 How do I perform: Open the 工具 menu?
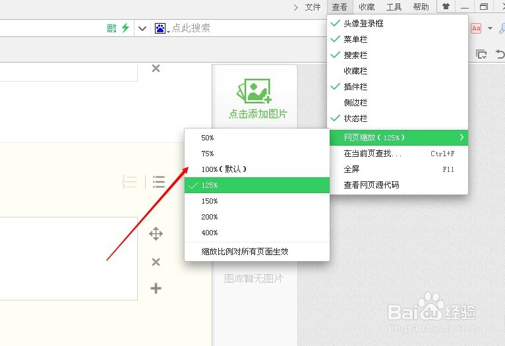394,7
